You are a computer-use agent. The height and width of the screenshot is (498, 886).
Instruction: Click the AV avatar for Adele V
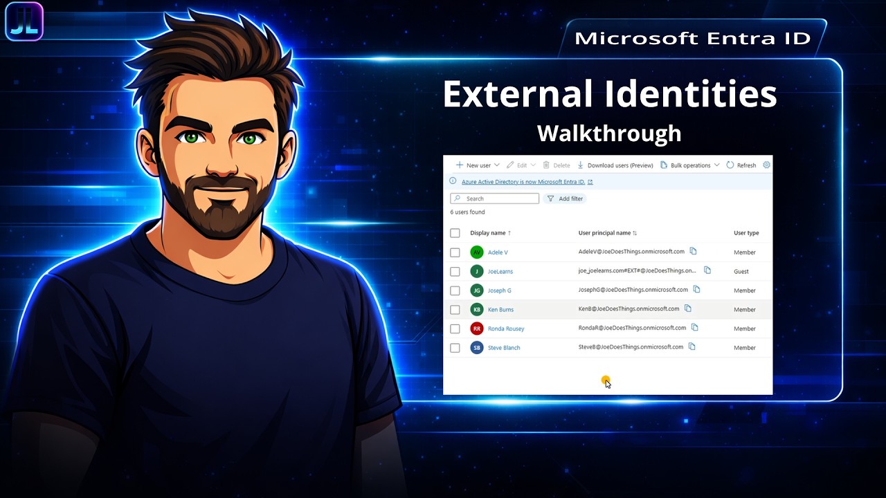[476, 252]
